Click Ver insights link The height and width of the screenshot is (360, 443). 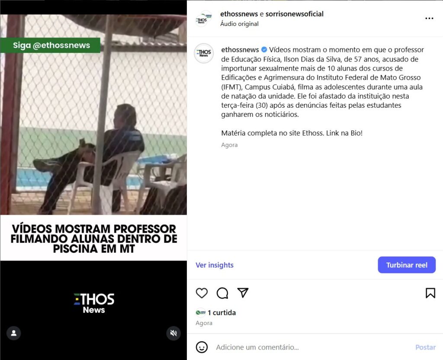[215, 265]
